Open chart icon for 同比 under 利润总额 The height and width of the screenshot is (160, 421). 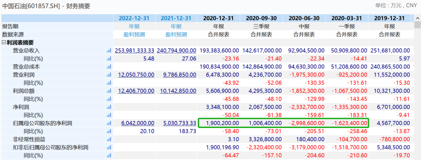coord(109,99)
